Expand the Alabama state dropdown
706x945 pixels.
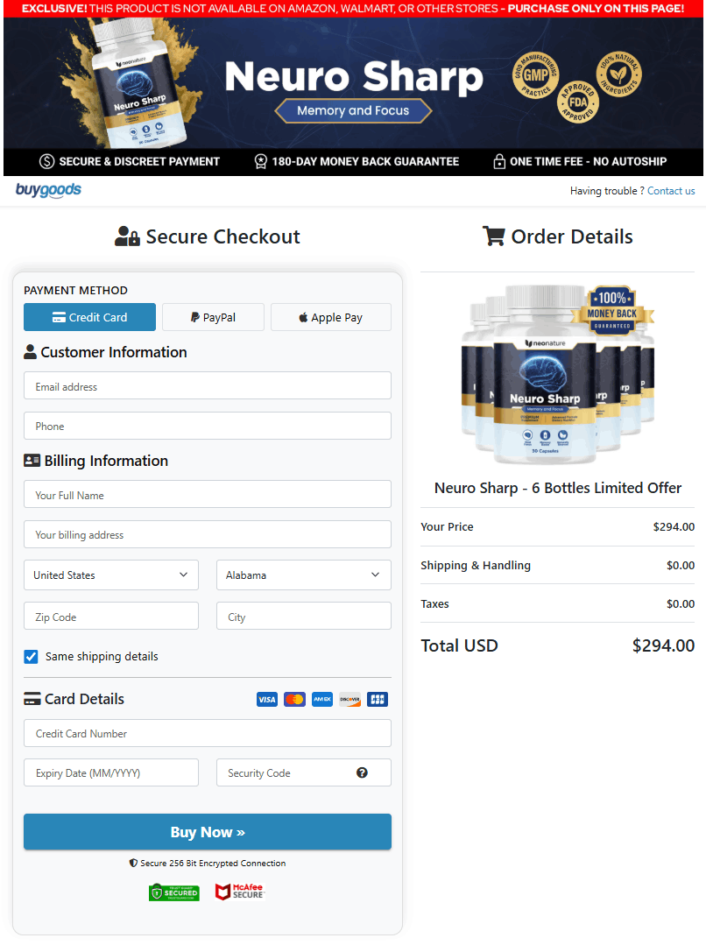(x=303, y=575)
